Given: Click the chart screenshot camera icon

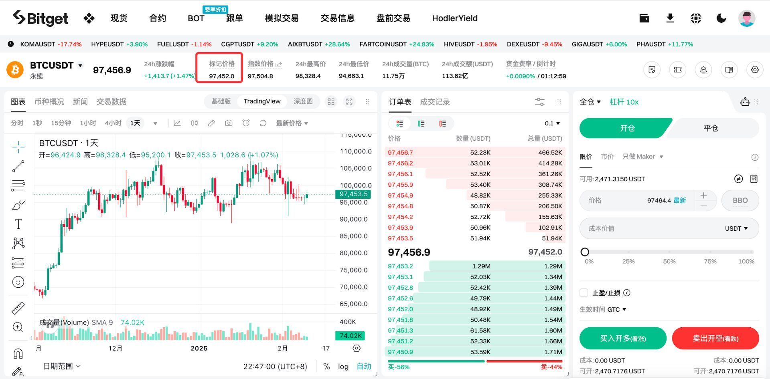Looking at the screenshot, I should point(229,123).
